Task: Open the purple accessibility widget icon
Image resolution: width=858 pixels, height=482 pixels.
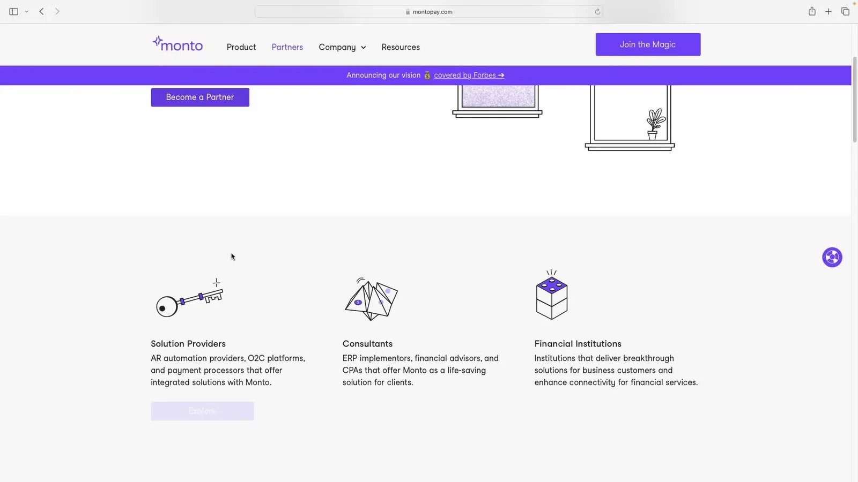Action: pos(832,258)
